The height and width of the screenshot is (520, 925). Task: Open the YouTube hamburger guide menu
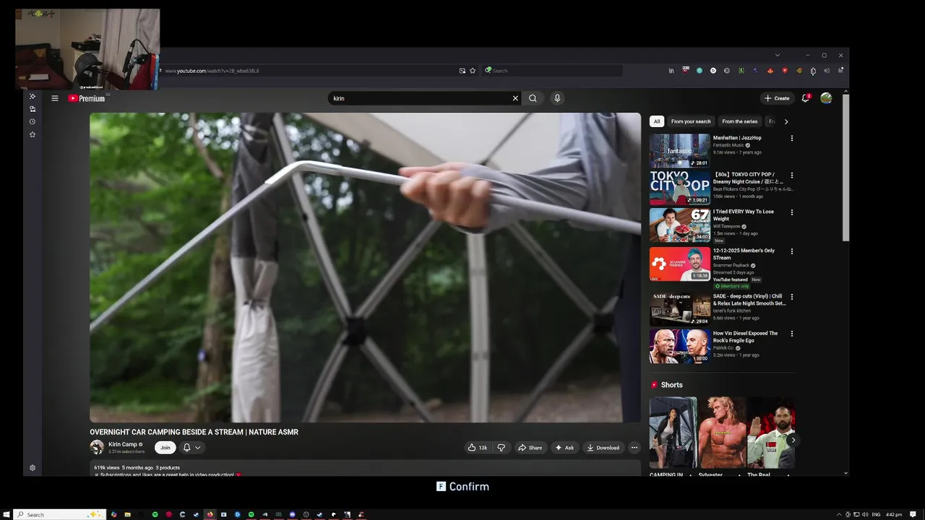click(x=54, y=98)
